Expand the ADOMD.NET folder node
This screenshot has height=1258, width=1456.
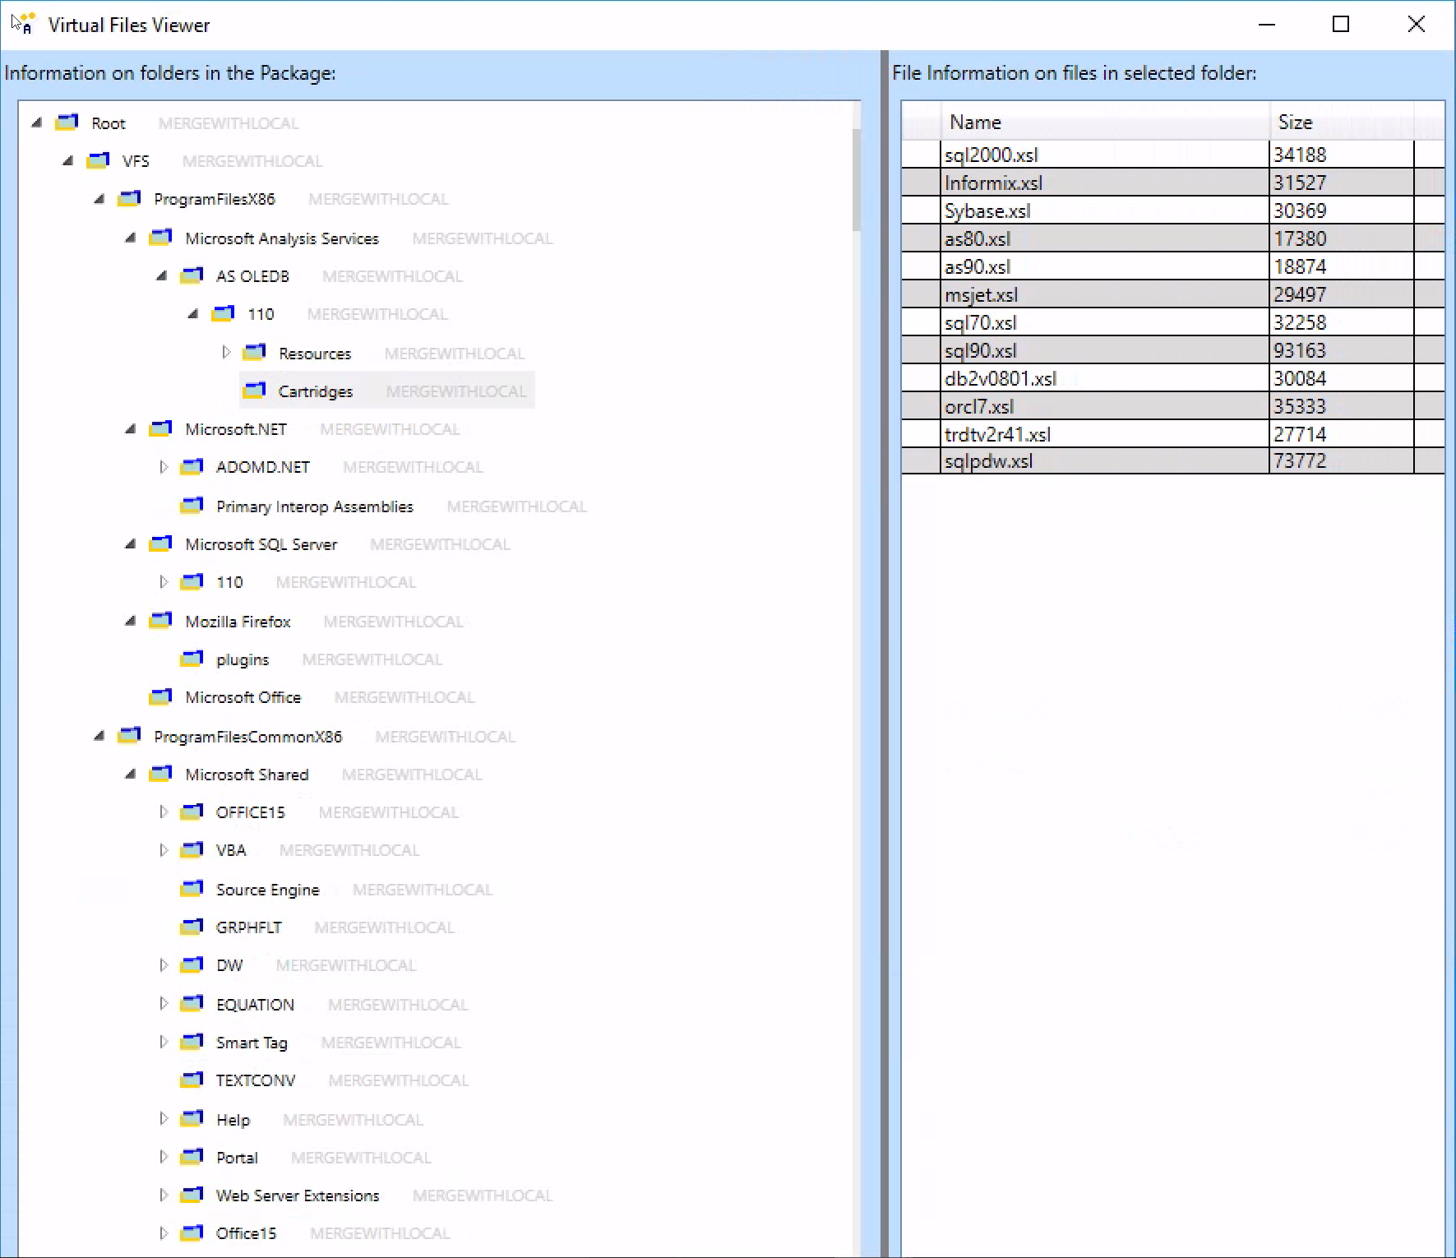click(x=164, y=466)
